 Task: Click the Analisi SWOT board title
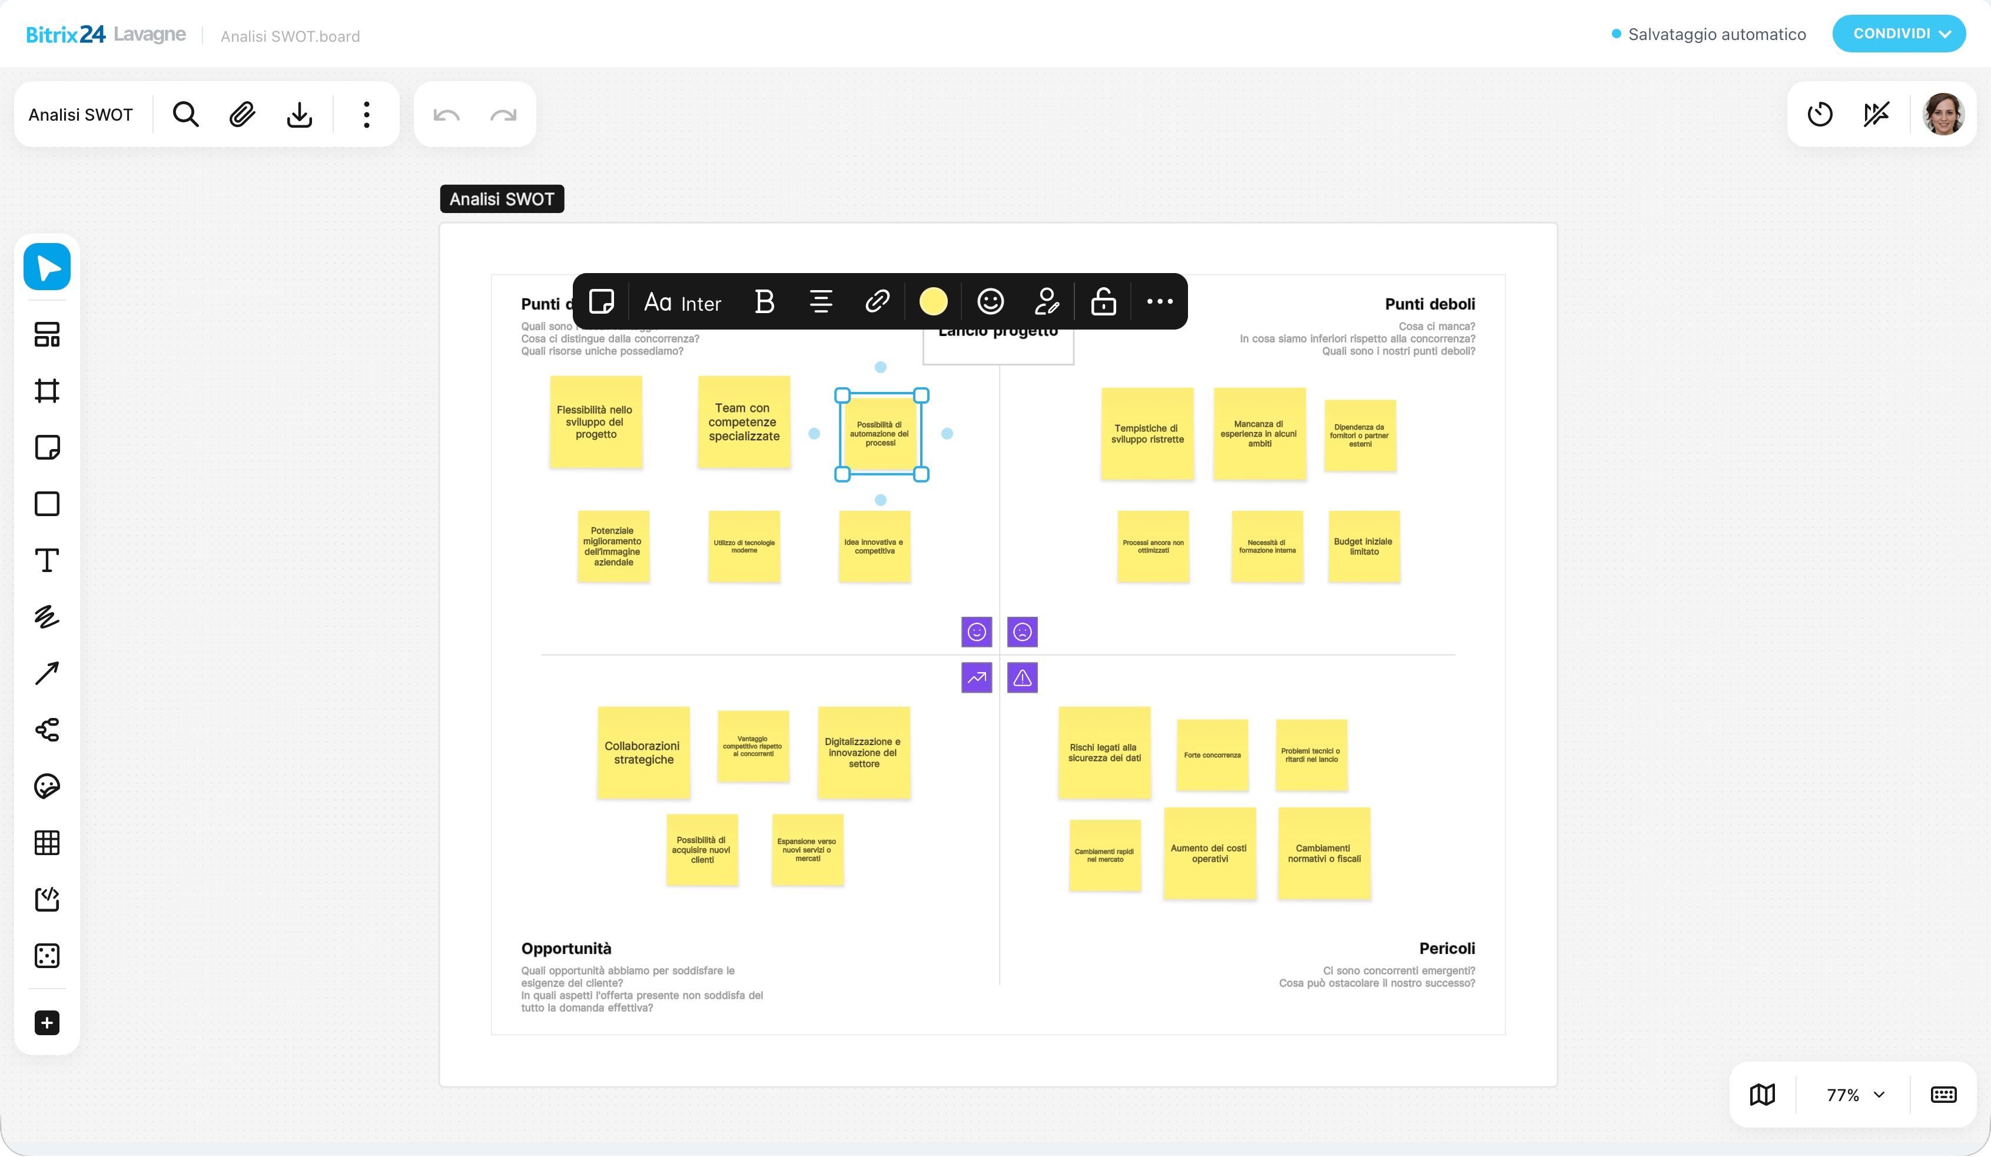(81, 115)
